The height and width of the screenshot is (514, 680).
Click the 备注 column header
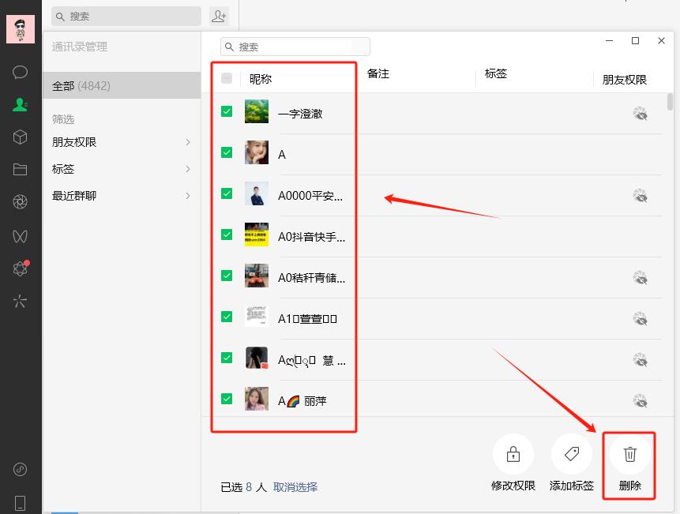point(378,73)
